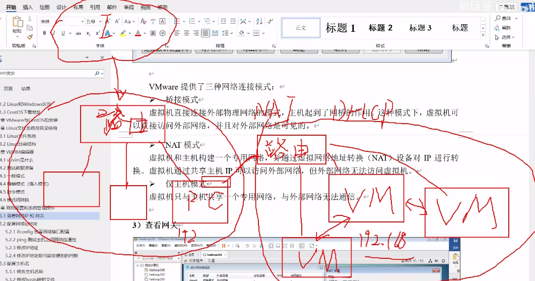535x281 pixels.
Task: Apply the 标题 2 heading style
Action: [x=380, y=28]
